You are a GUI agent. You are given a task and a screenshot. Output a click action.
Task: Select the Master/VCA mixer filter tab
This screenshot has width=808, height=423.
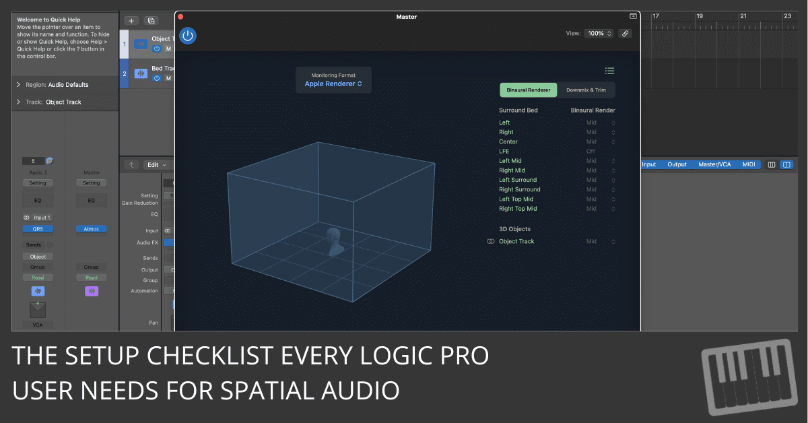pyautogui.click(x=714, y=164)
